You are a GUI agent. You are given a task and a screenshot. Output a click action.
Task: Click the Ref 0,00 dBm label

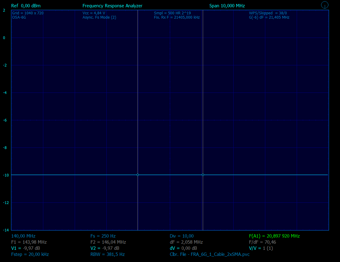point(26,6)
